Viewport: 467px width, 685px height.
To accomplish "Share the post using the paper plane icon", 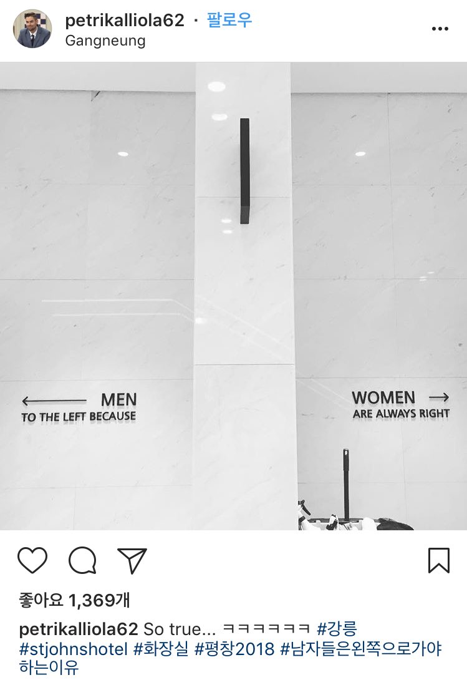I will point(132,560).
